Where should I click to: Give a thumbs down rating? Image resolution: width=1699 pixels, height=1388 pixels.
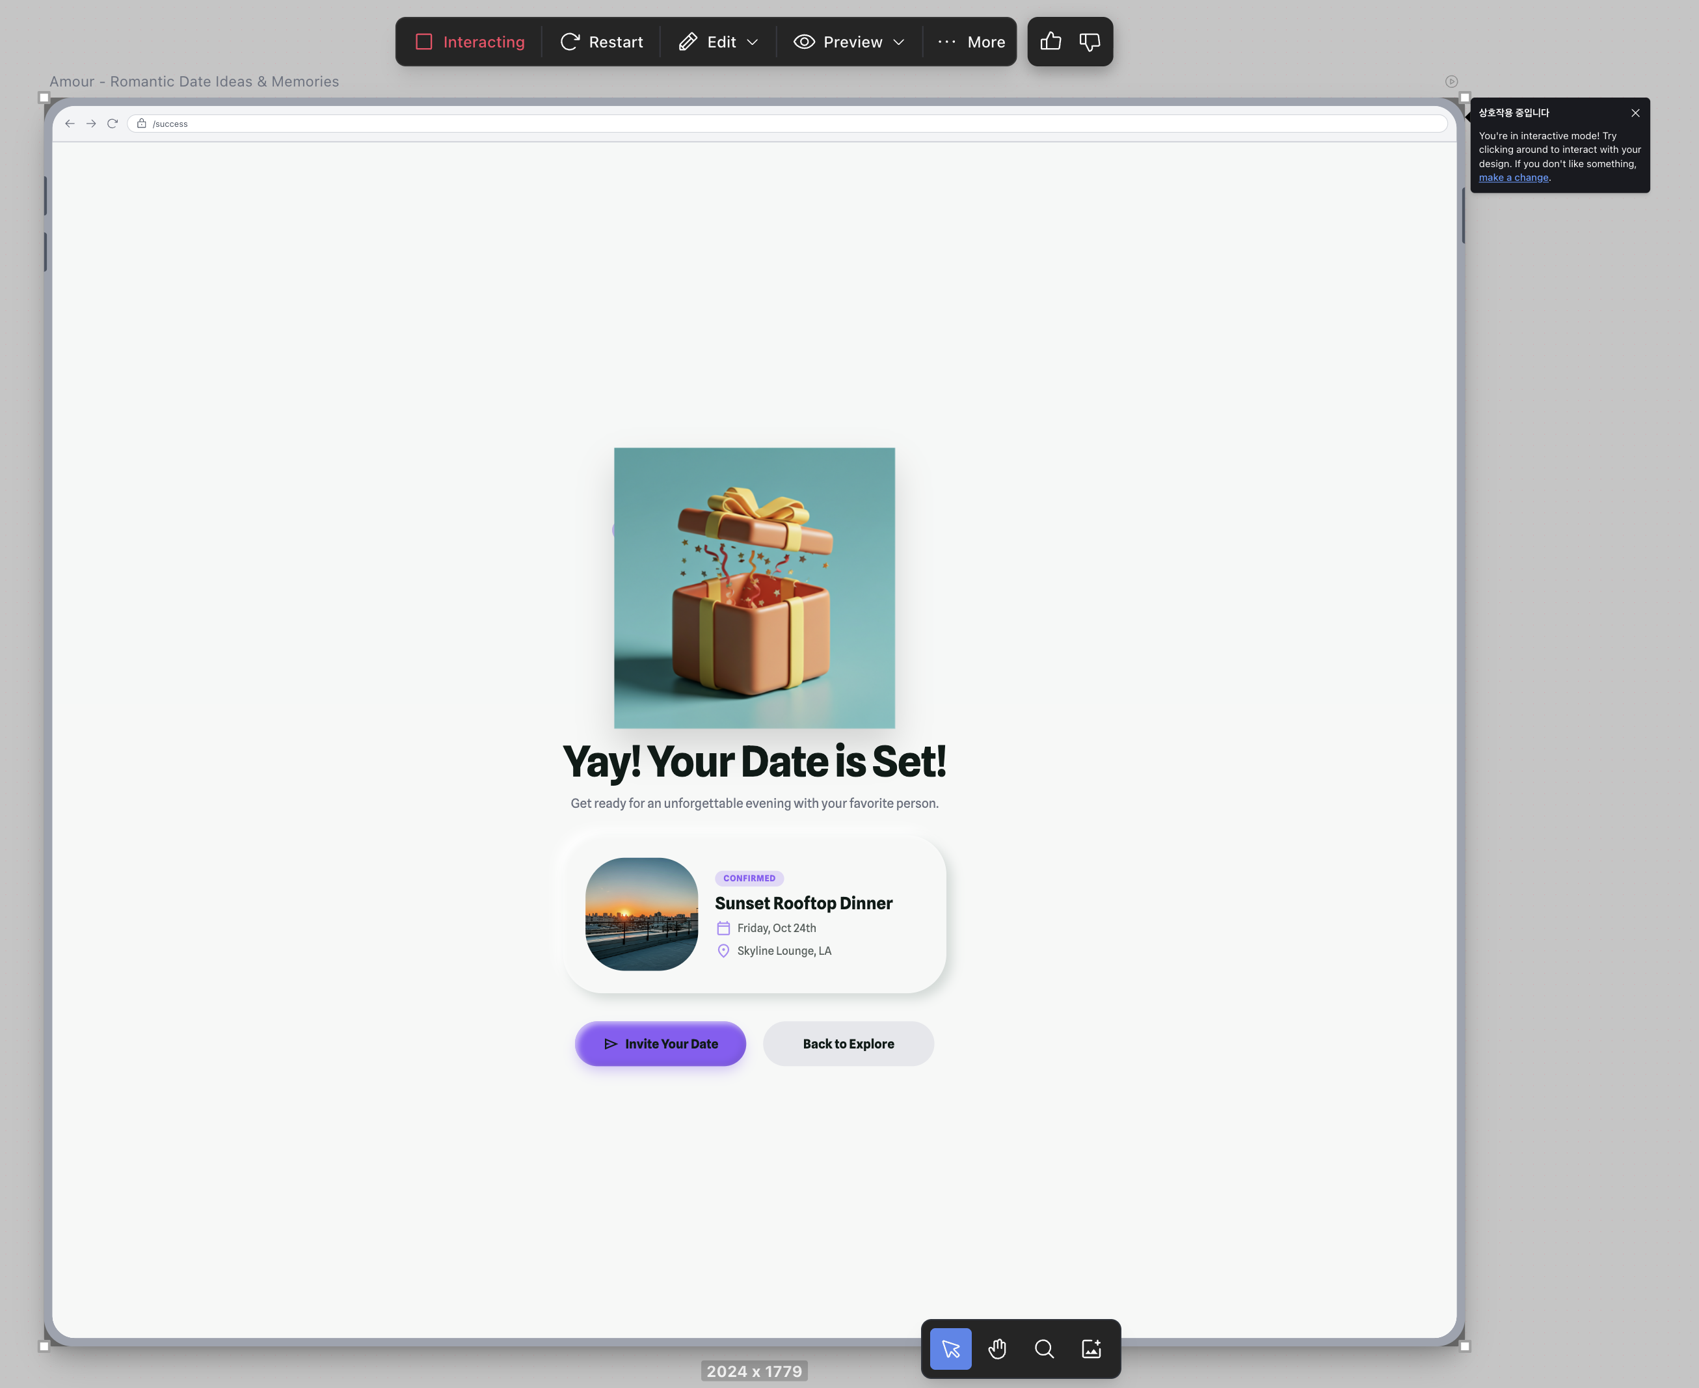1090,42
